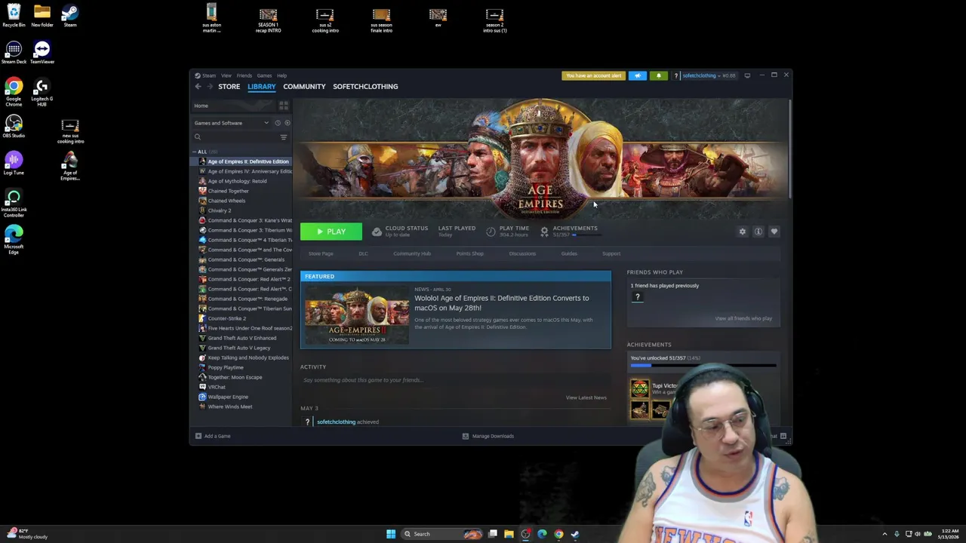
Task: Collapse the ALL games category
Action: [x=195, y=152]
